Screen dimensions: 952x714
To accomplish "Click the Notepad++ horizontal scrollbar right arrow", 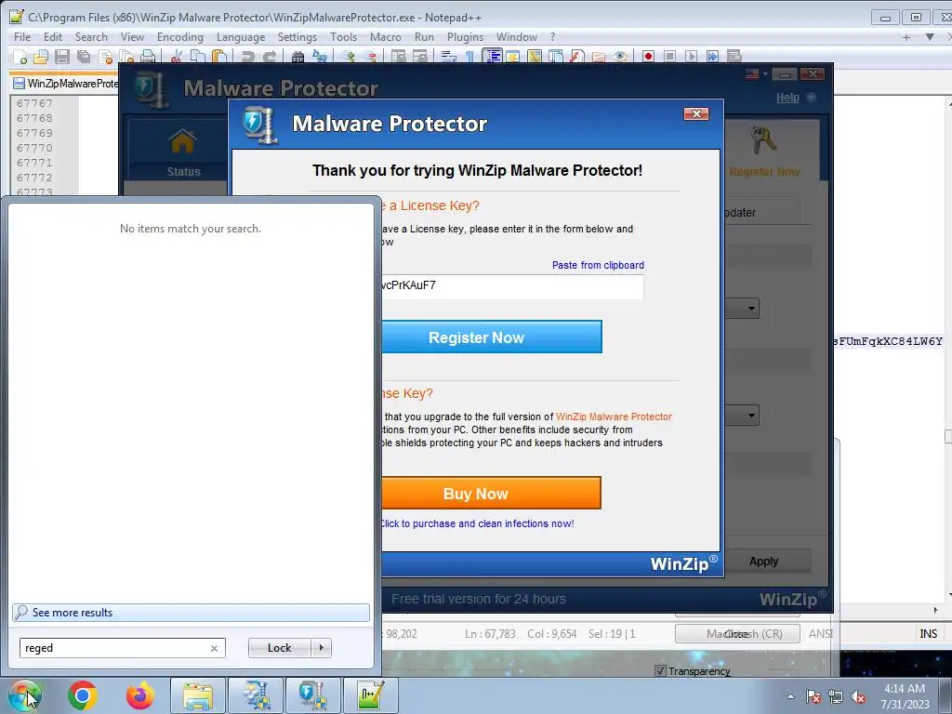I will click(x=935, y=610).
